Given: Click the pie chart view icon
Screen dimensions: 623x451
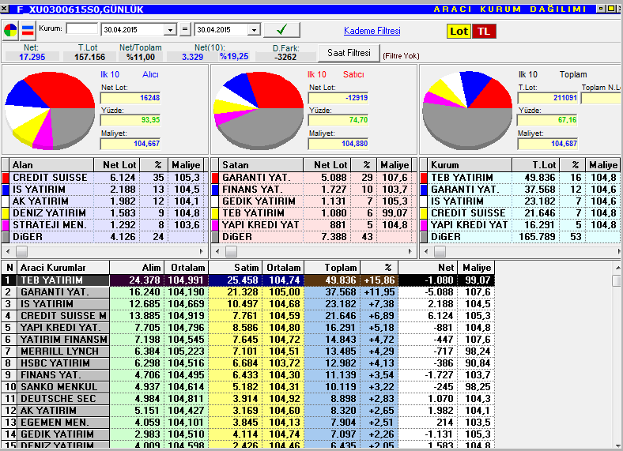Looking at the screenshot, I should click(10, 31).
